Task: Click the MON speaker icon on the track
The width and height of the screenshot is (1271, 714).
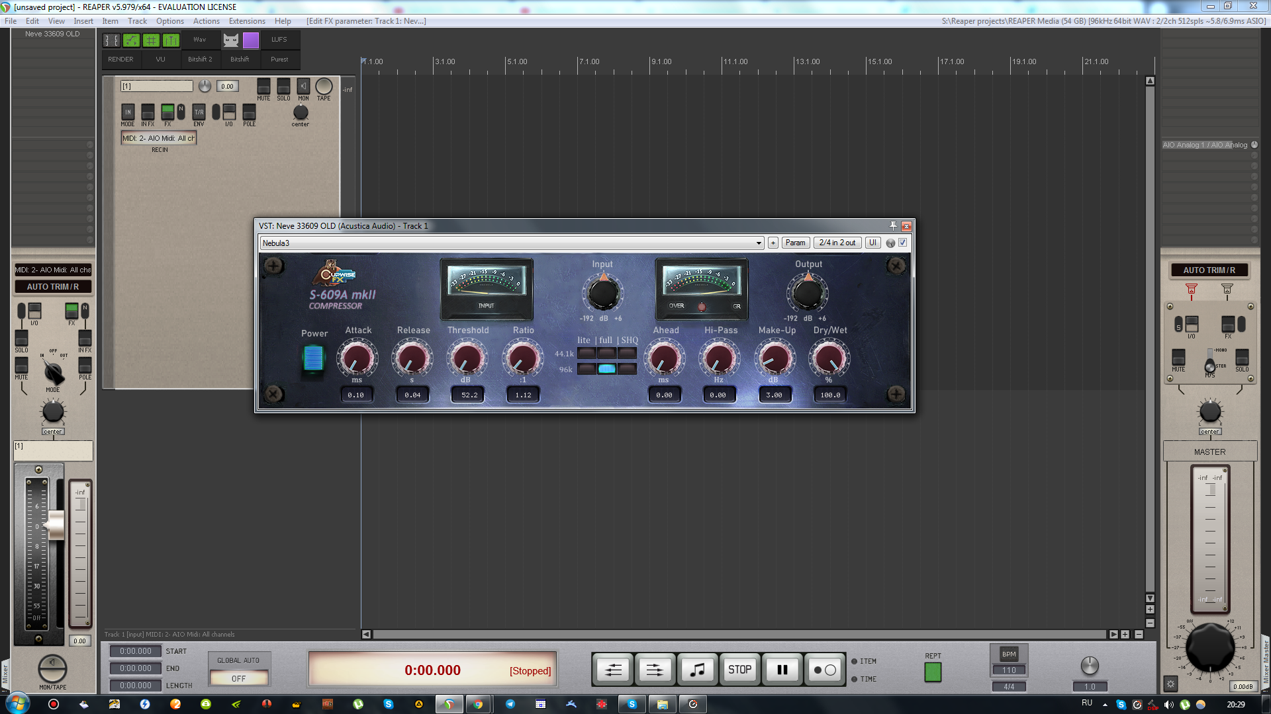Action: [303, 87]
